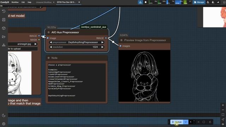Click DepthAnythingPreprocessor line in the note

point(62,96)
